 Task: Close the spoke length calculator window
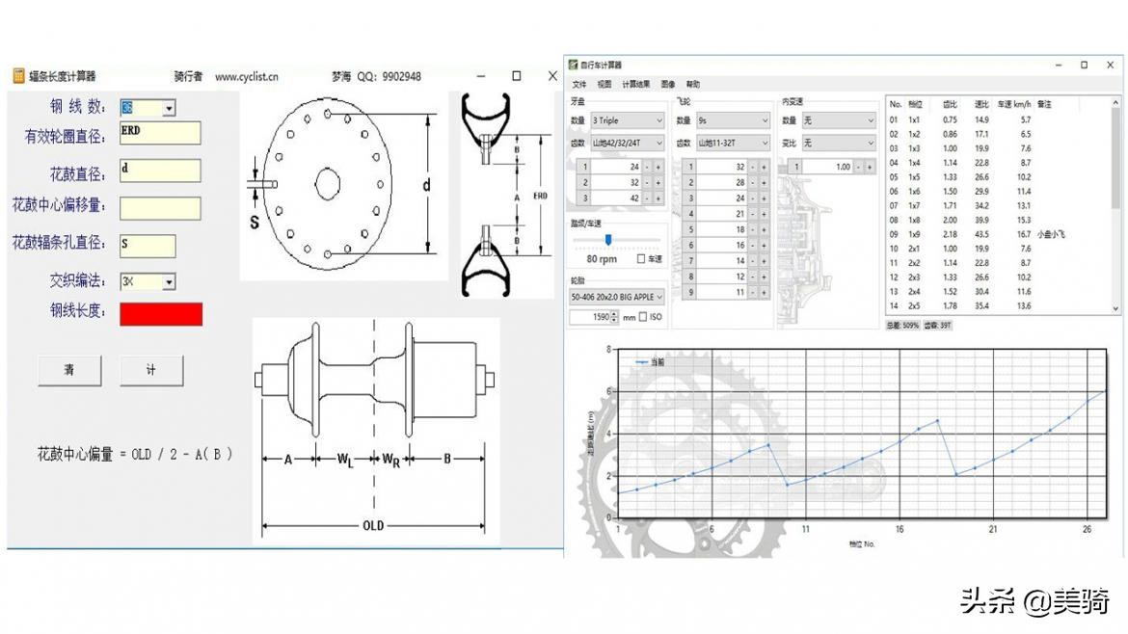point(552,76)
